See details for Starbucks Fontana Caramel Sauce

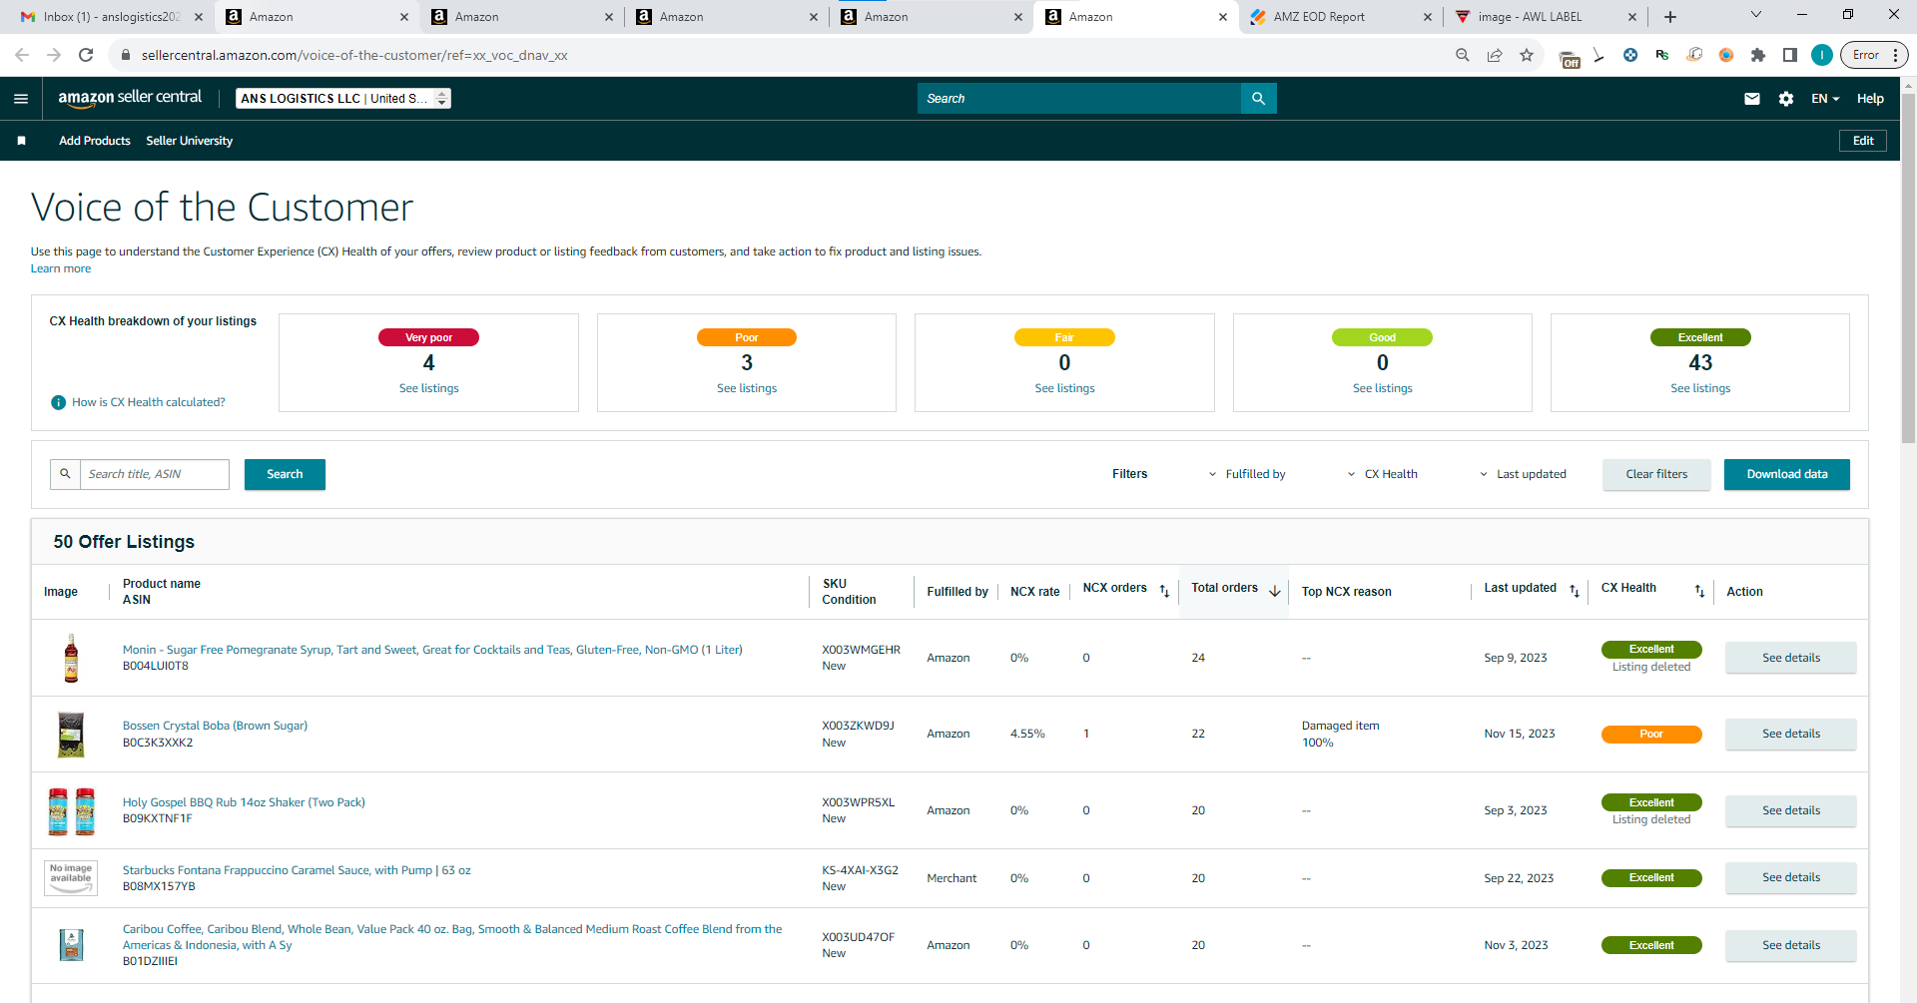[x=1791, y=878]
